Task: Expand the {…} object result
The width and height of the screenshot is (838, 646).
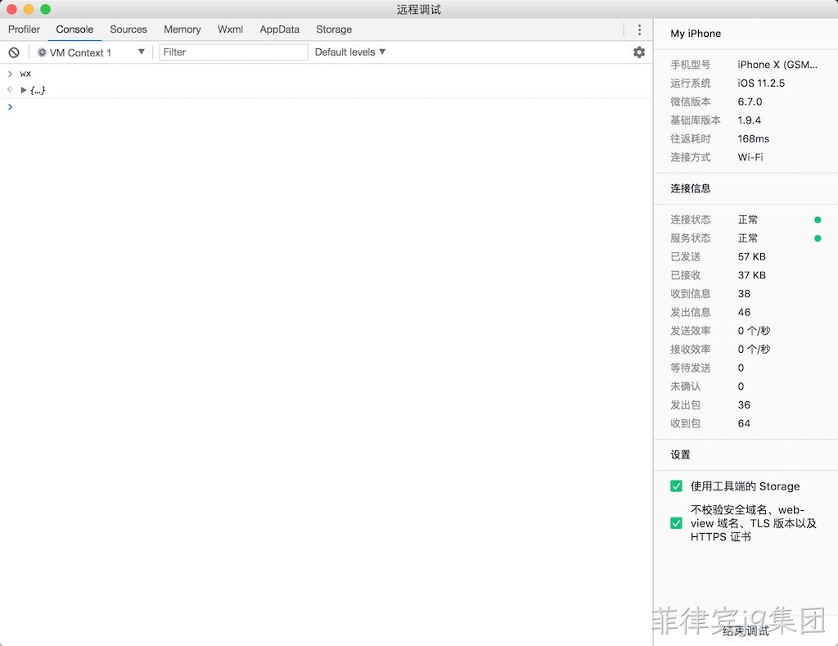Action: click(24, 90)
